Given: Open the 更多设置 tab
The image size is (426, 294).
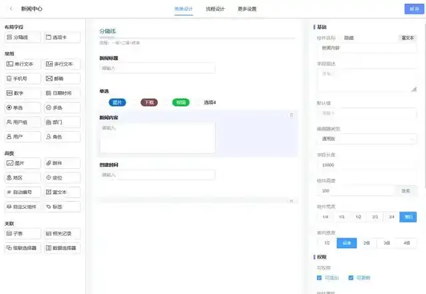Looking at the screenshot, I should coord(247,9).
